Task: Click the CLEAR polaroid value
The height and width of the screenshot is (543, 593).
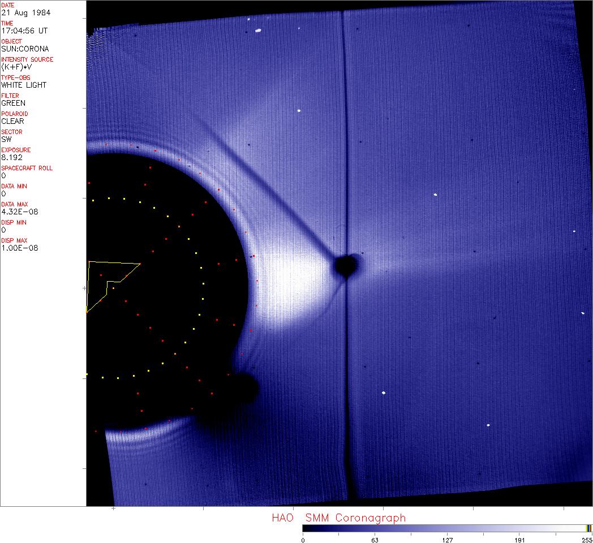Action: tap(13, 121)
